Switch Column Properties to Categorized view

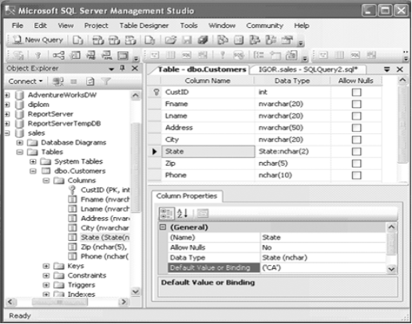point(167,213)
